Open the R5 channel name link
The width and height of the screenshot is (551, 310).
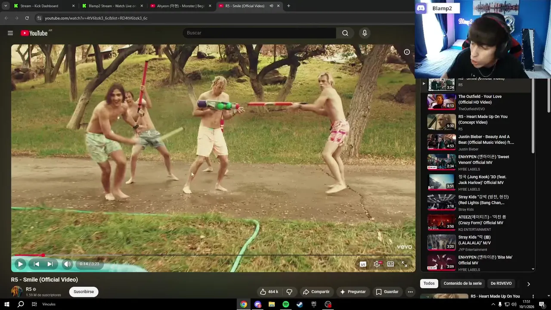point(29,289)
